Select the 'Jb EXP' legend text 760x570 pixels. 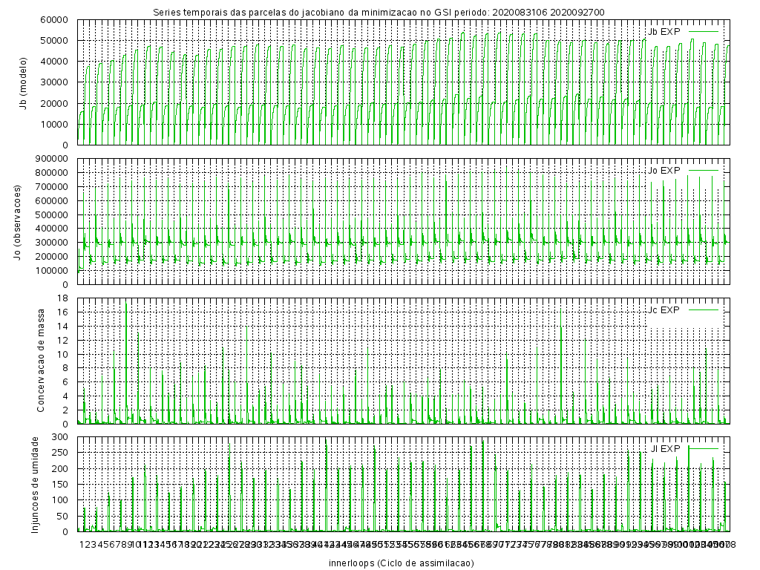point(664,32)
